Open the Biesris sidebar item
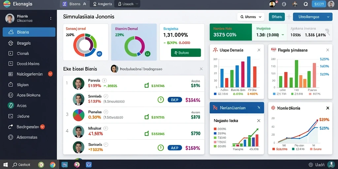 point(29,32)
